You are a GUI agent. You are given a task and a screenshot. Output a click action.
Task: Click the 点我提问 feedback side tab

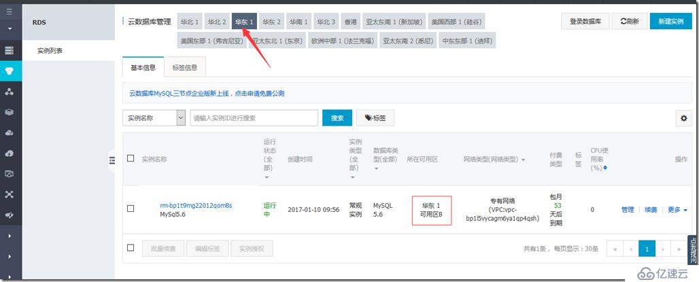point(693,250)
